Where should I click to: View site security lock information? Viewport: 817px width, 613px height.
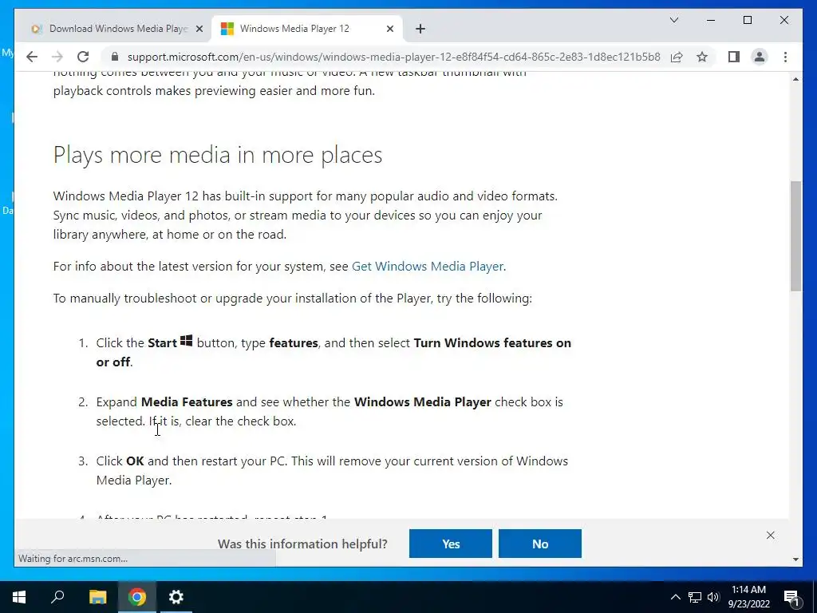tap(115, 57)
